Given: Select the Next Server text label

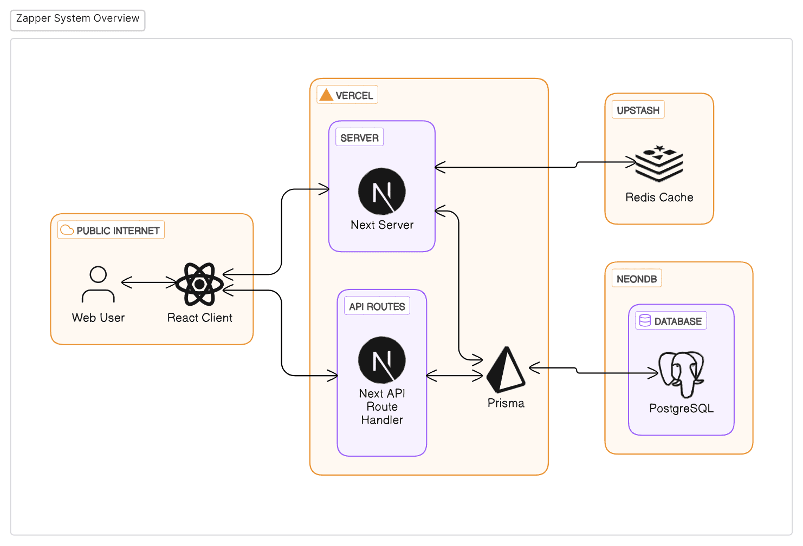Looking at the screenshot, I should [382, 225].
